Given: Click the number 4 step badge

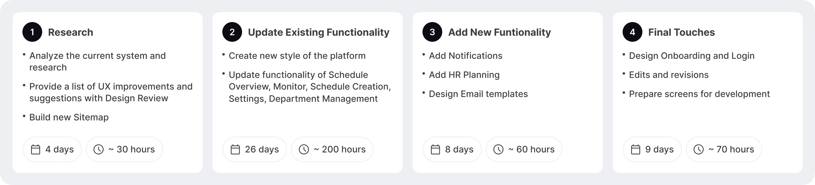Looking at the screenshot, I should tap(632, 32).
